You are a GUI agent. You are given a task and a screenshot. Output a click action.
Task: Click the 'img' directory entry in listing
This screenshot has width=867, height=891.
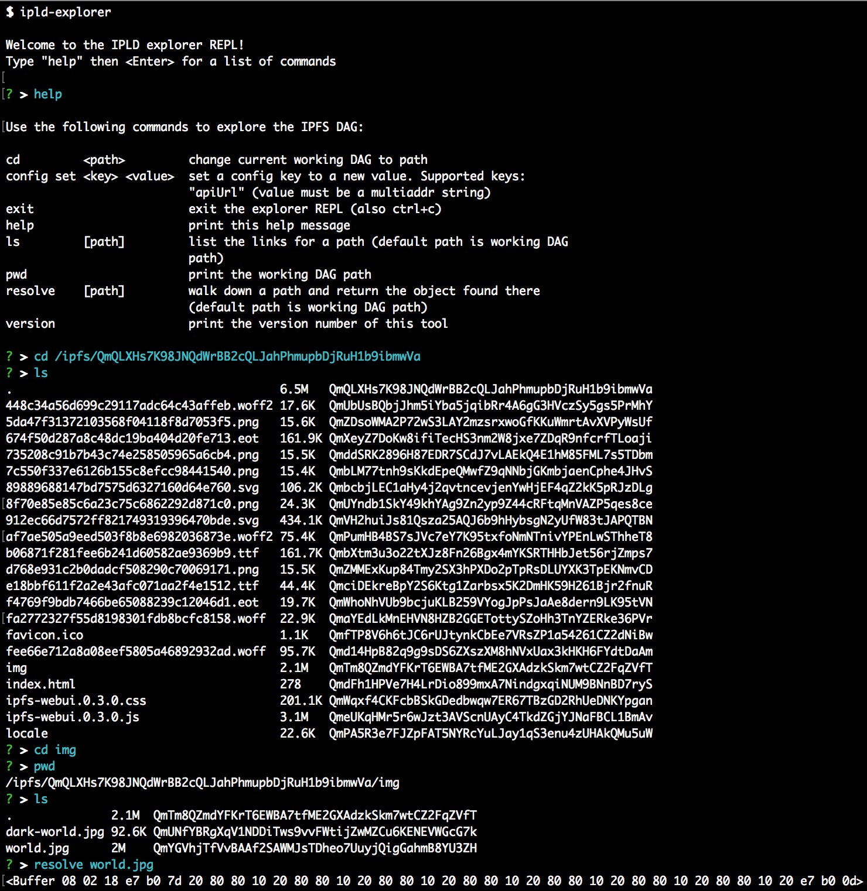(16, 668)
